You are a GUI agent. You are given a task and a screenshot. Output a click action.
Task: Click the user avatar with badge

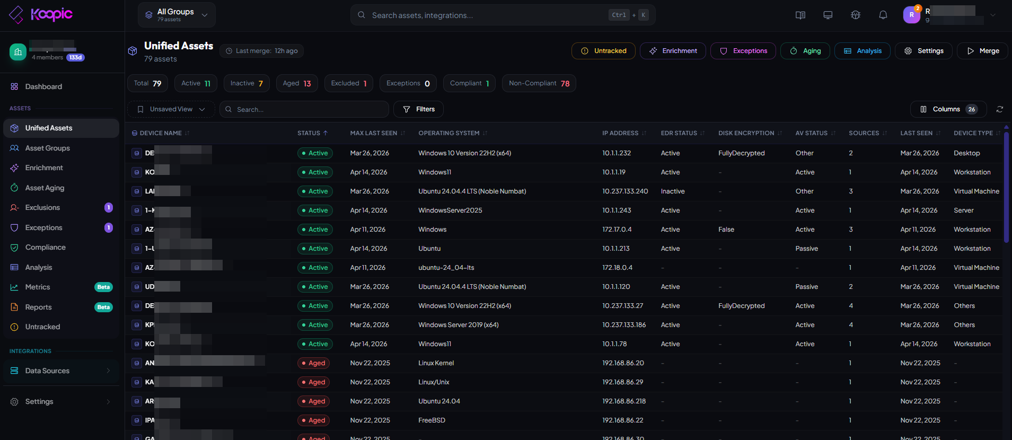tap(911, 14)
